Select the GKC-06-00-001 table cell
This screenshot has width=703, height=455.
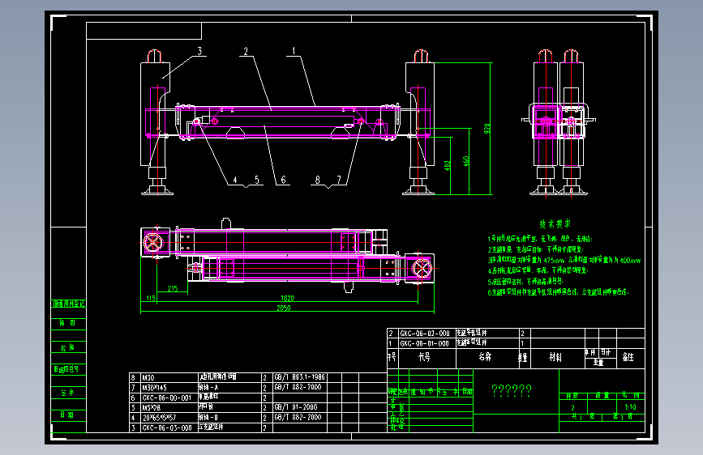click(x=167, y=398)
